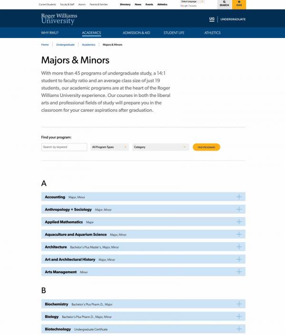Click the Aquaculture and Aquarium Science title
Image resolution: width=285 pixels, height=335 pixels.
(76, 234)
